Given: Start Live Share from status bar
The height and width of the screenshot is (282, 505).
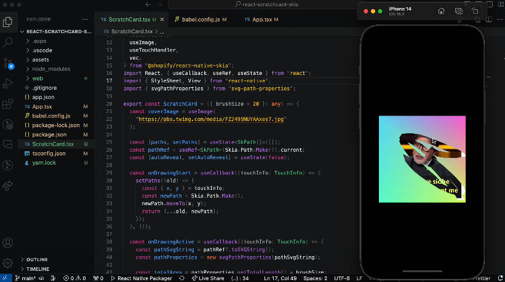Looking at the screenshot, I should (208, 278).
